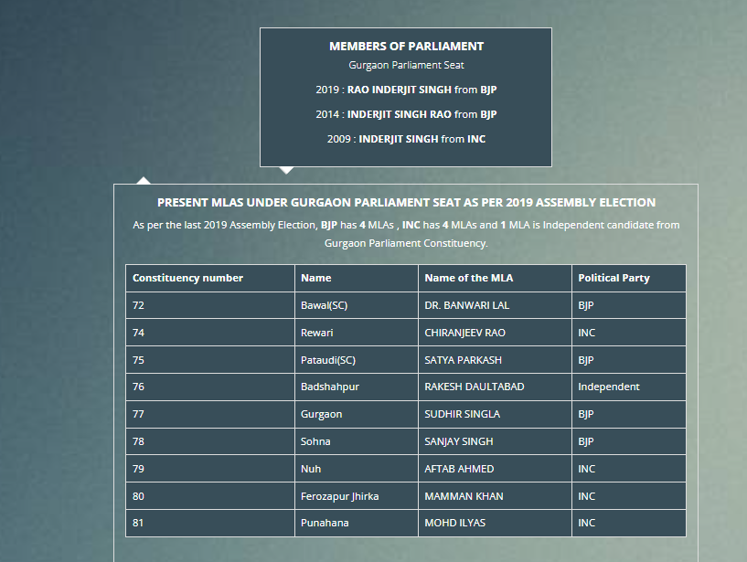
Task: Click BJP party cell in Bawal row
Action: [629, 305]
